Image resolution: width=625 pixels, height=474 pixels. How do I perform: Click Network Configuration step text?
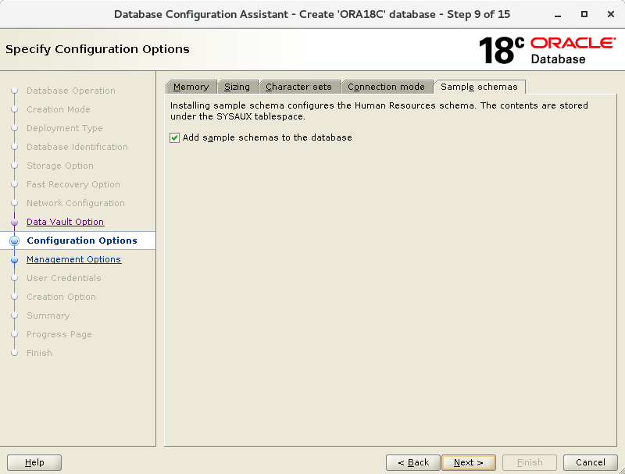[76, 203]
